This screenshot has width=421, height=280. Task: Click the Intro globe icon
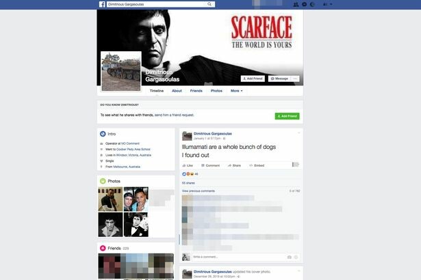(103, 134)
